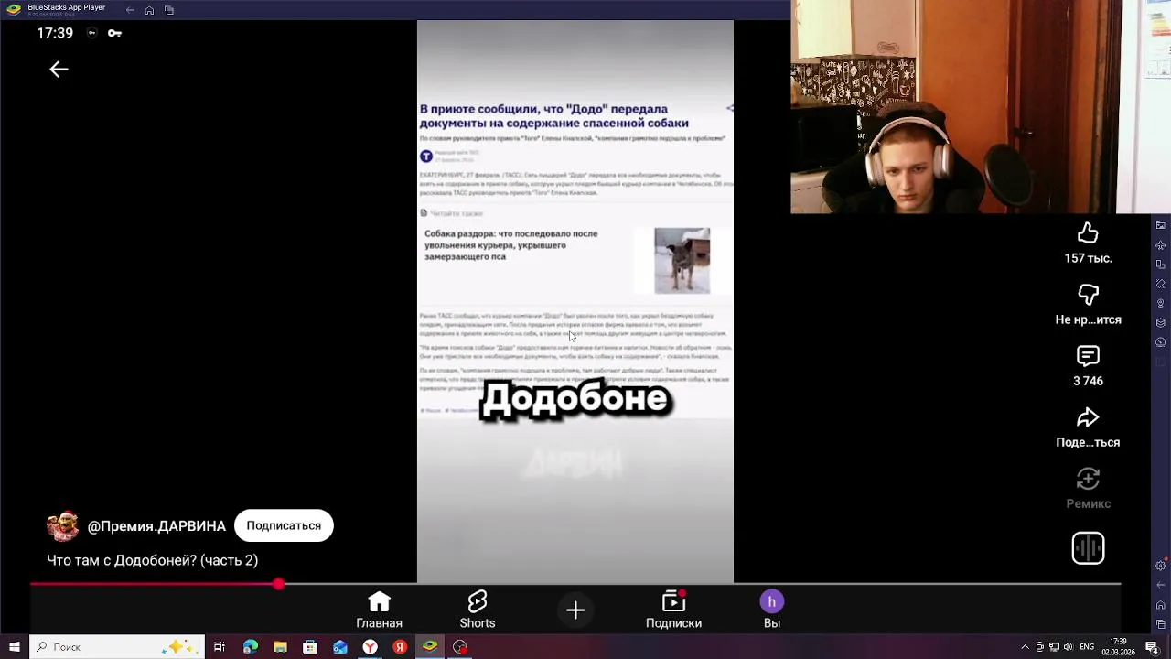Open the @Премия.ДАРВИНА channel name
Viewport: 1171px width, 659px height.
156,526
